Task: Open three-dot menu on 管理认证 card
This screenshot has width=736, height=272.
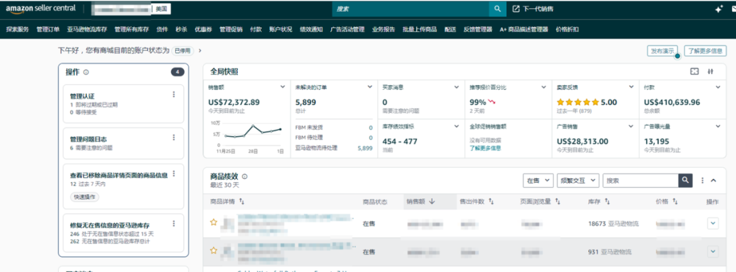Action: point(174,95)
